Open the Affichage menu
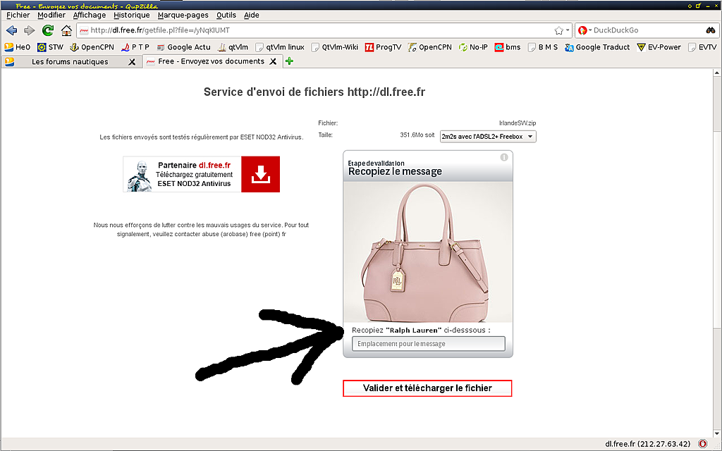This screenshot has height=451, width=722. (90, 16)
